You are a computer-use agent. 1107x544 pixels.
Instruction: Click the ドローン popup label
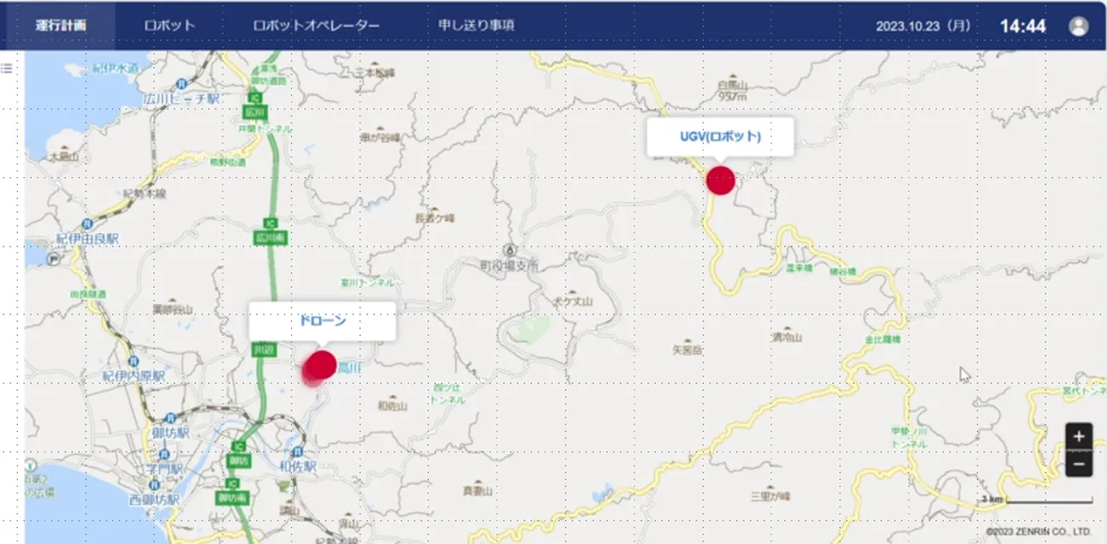[322, 321]
